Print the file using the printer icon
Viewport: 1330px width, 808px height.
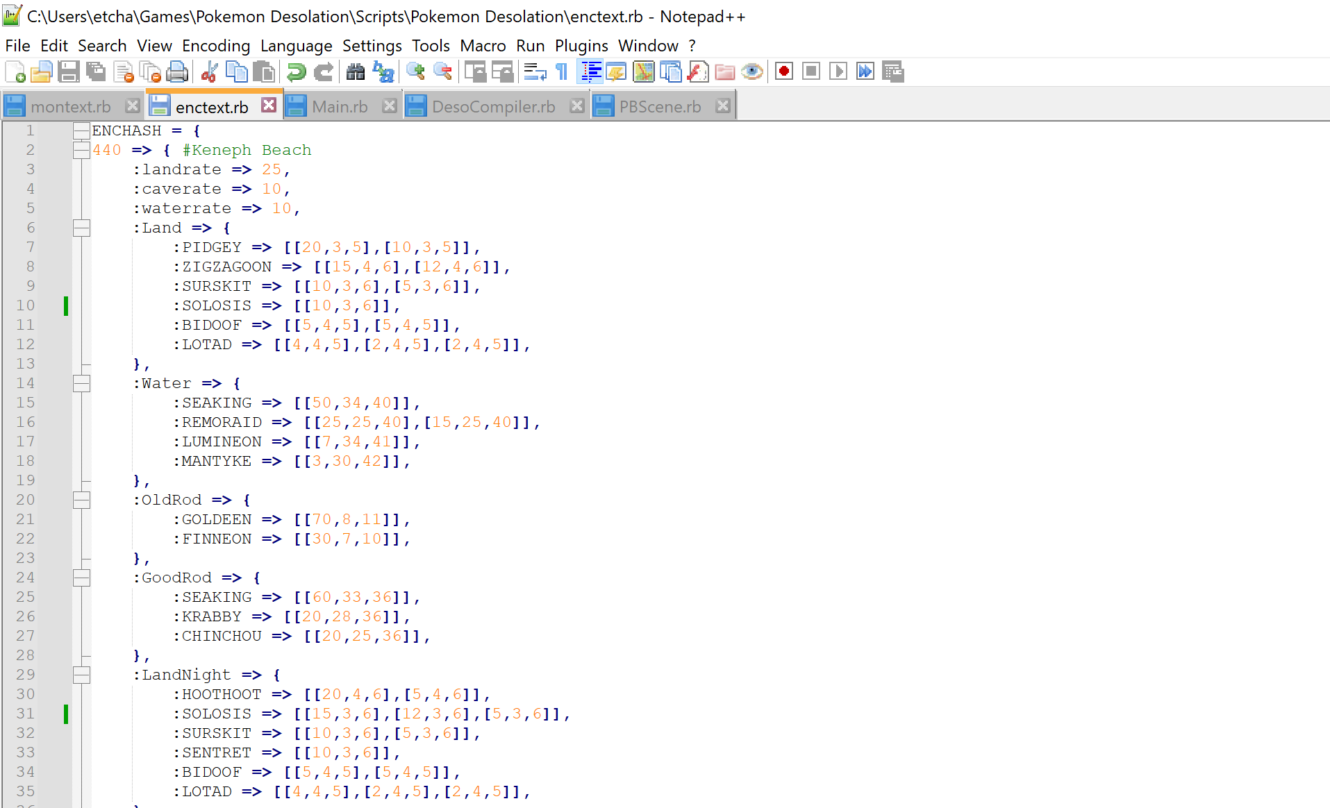[177, 71]
